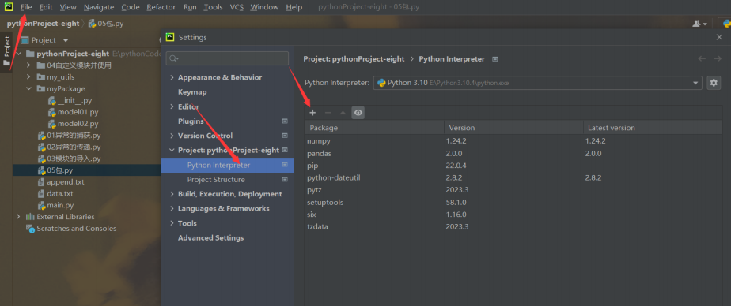Click the Latest version column header

coord(652,128)
